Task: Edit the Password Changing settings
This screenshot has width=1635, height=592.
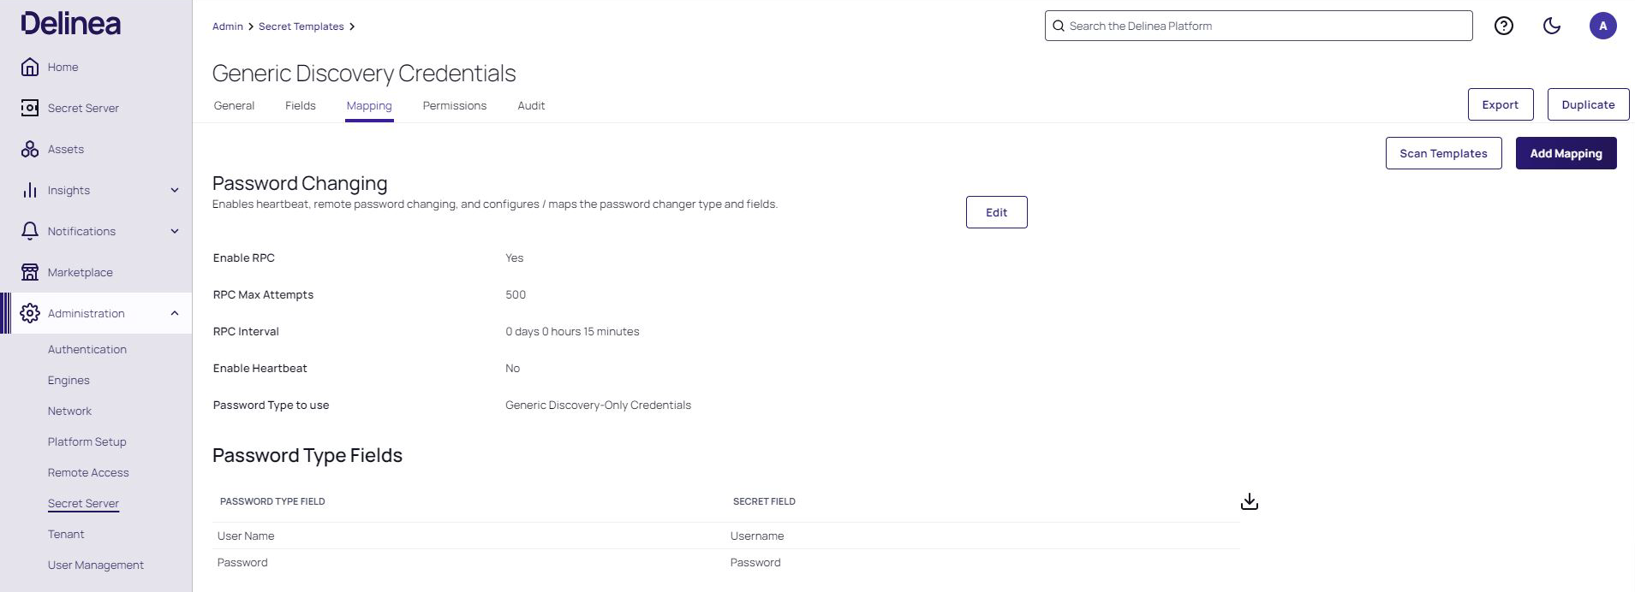Action: [996, 212]
